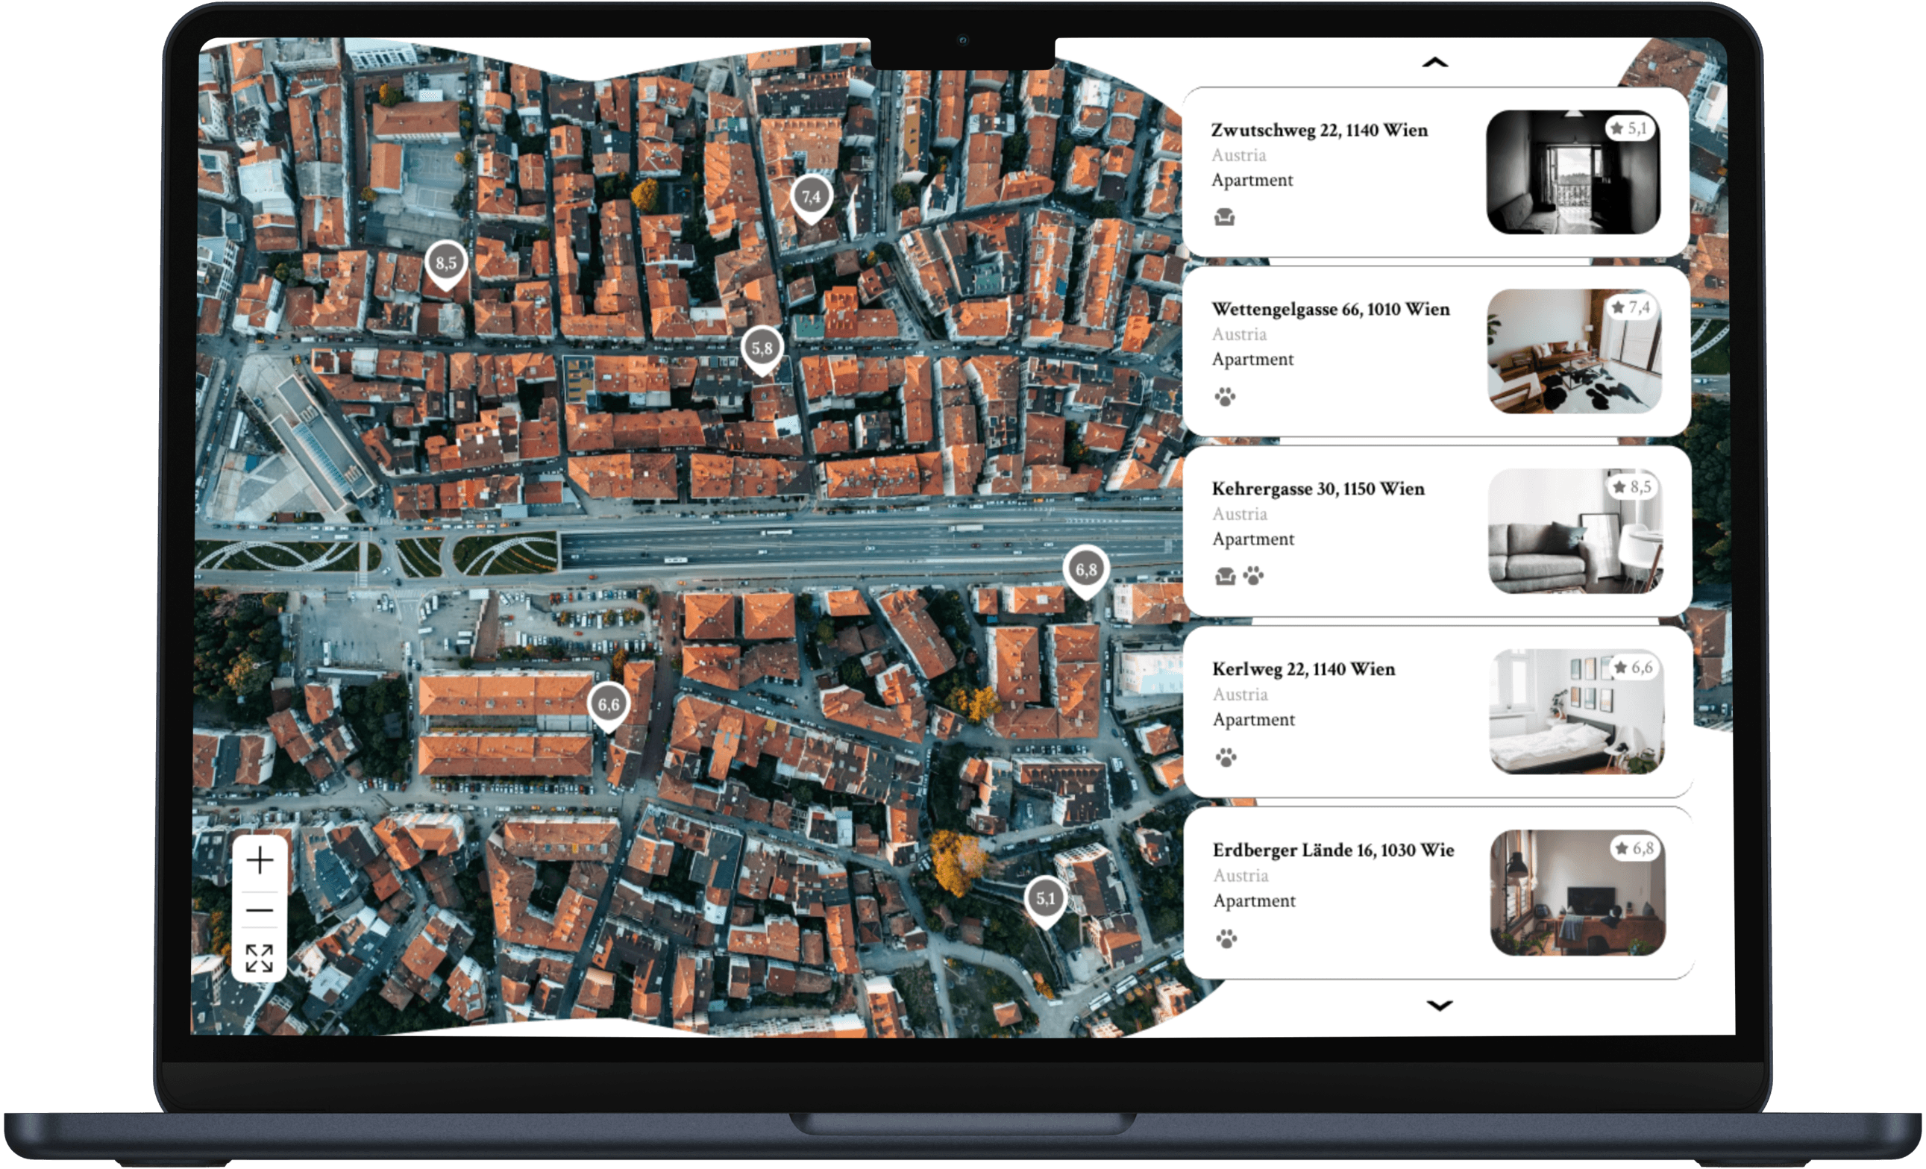The image size is (1926, 1169).
Task: Click the 5,1 map marker
Action: (x=1045, y=899)
